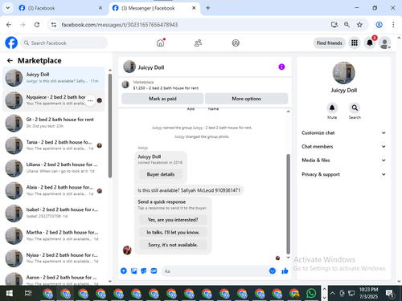Open the Friends icon in top navigation
Screen dimensions: 402x301
(198, 43)
